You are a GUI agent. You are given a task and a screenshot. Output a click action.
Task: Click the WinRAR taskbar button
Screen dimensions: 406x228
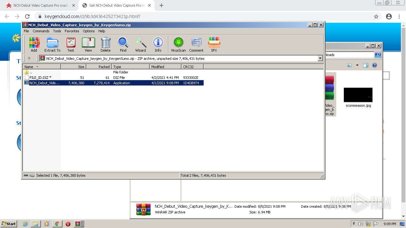coord(79,224)
